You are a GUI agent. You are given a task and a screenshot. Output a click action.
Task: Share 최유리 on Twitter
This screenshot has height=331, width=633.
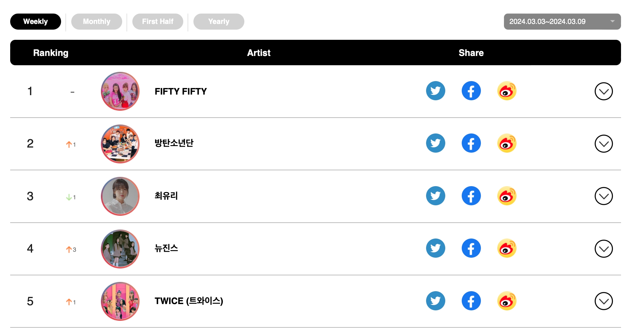click(x=435, y=196)
